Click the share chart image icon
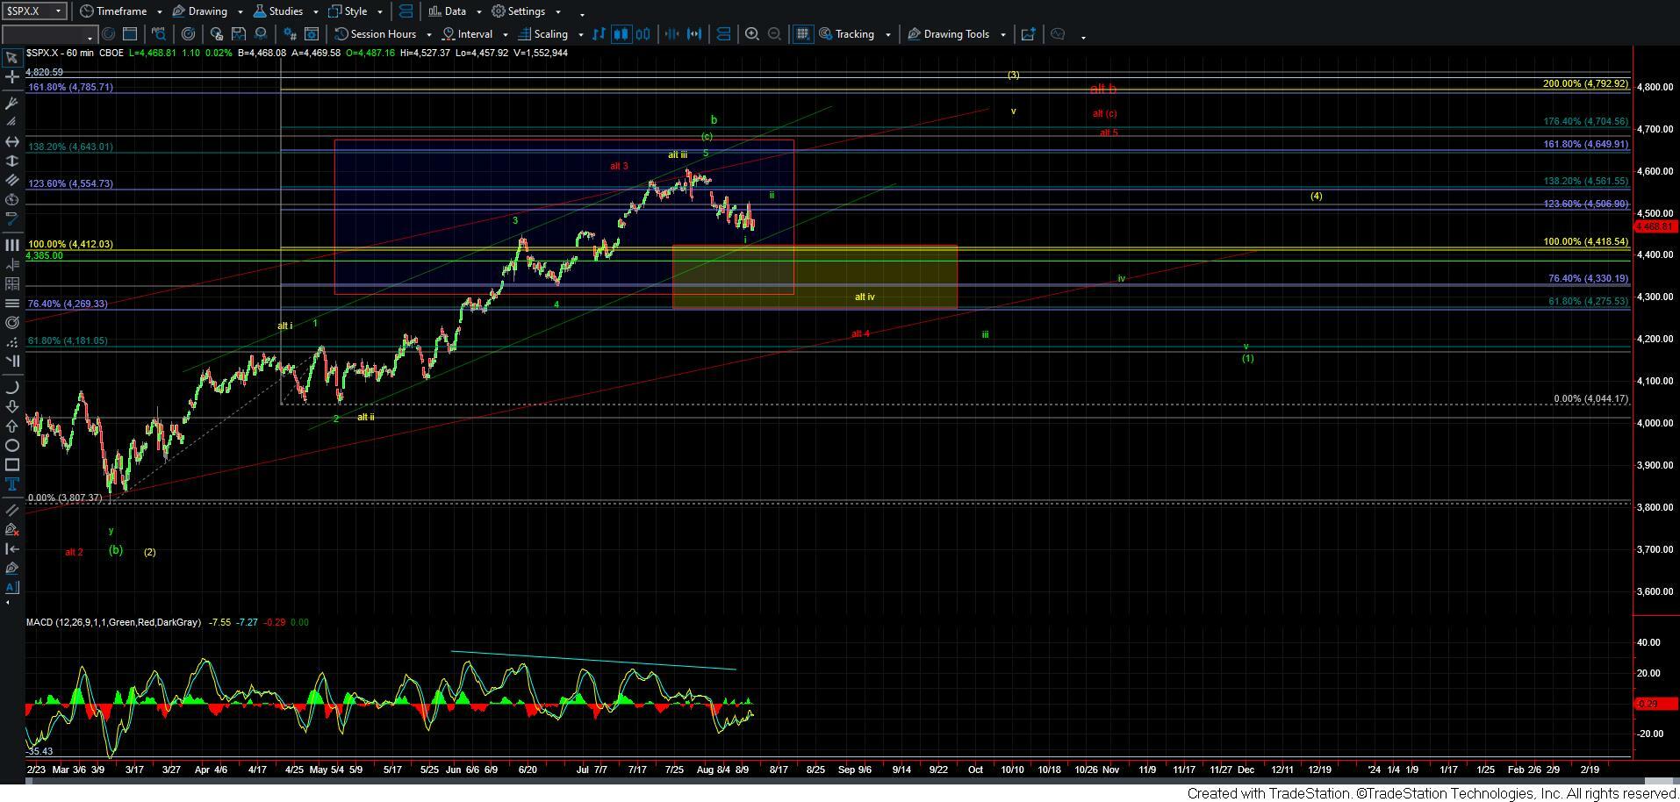 (x=1027, y=34)
